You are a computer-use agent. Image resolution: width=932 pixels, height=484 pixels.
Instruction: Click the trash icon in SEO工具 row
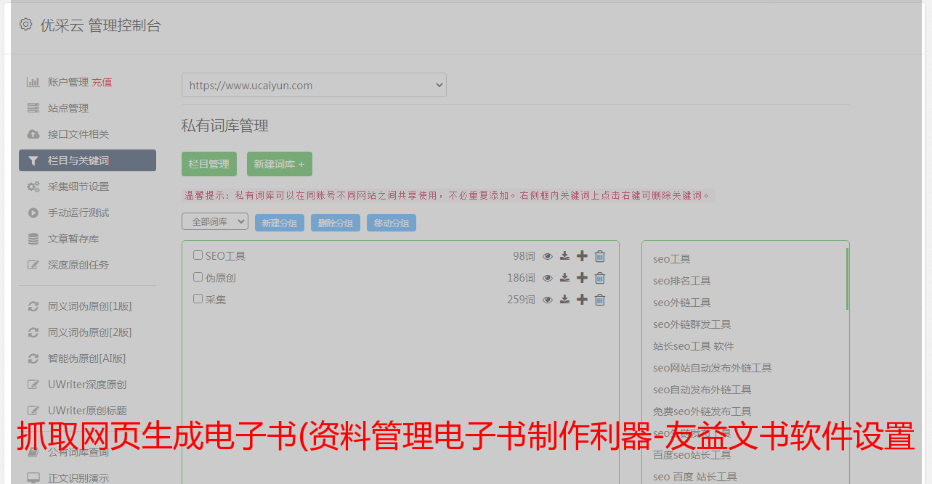(x=600, y=256)
